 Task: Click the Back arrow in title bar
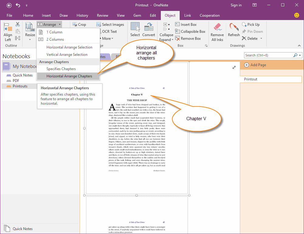pos(9,5)
